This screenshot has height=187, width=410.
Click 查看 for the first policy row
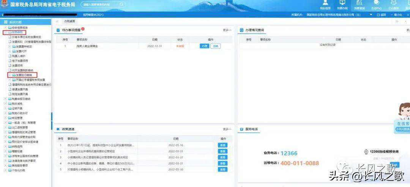pos(223,145)
